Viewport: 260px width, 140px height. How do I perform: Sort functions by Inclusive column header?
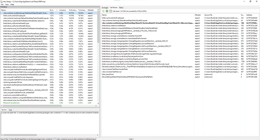click(x=63, y=10)
